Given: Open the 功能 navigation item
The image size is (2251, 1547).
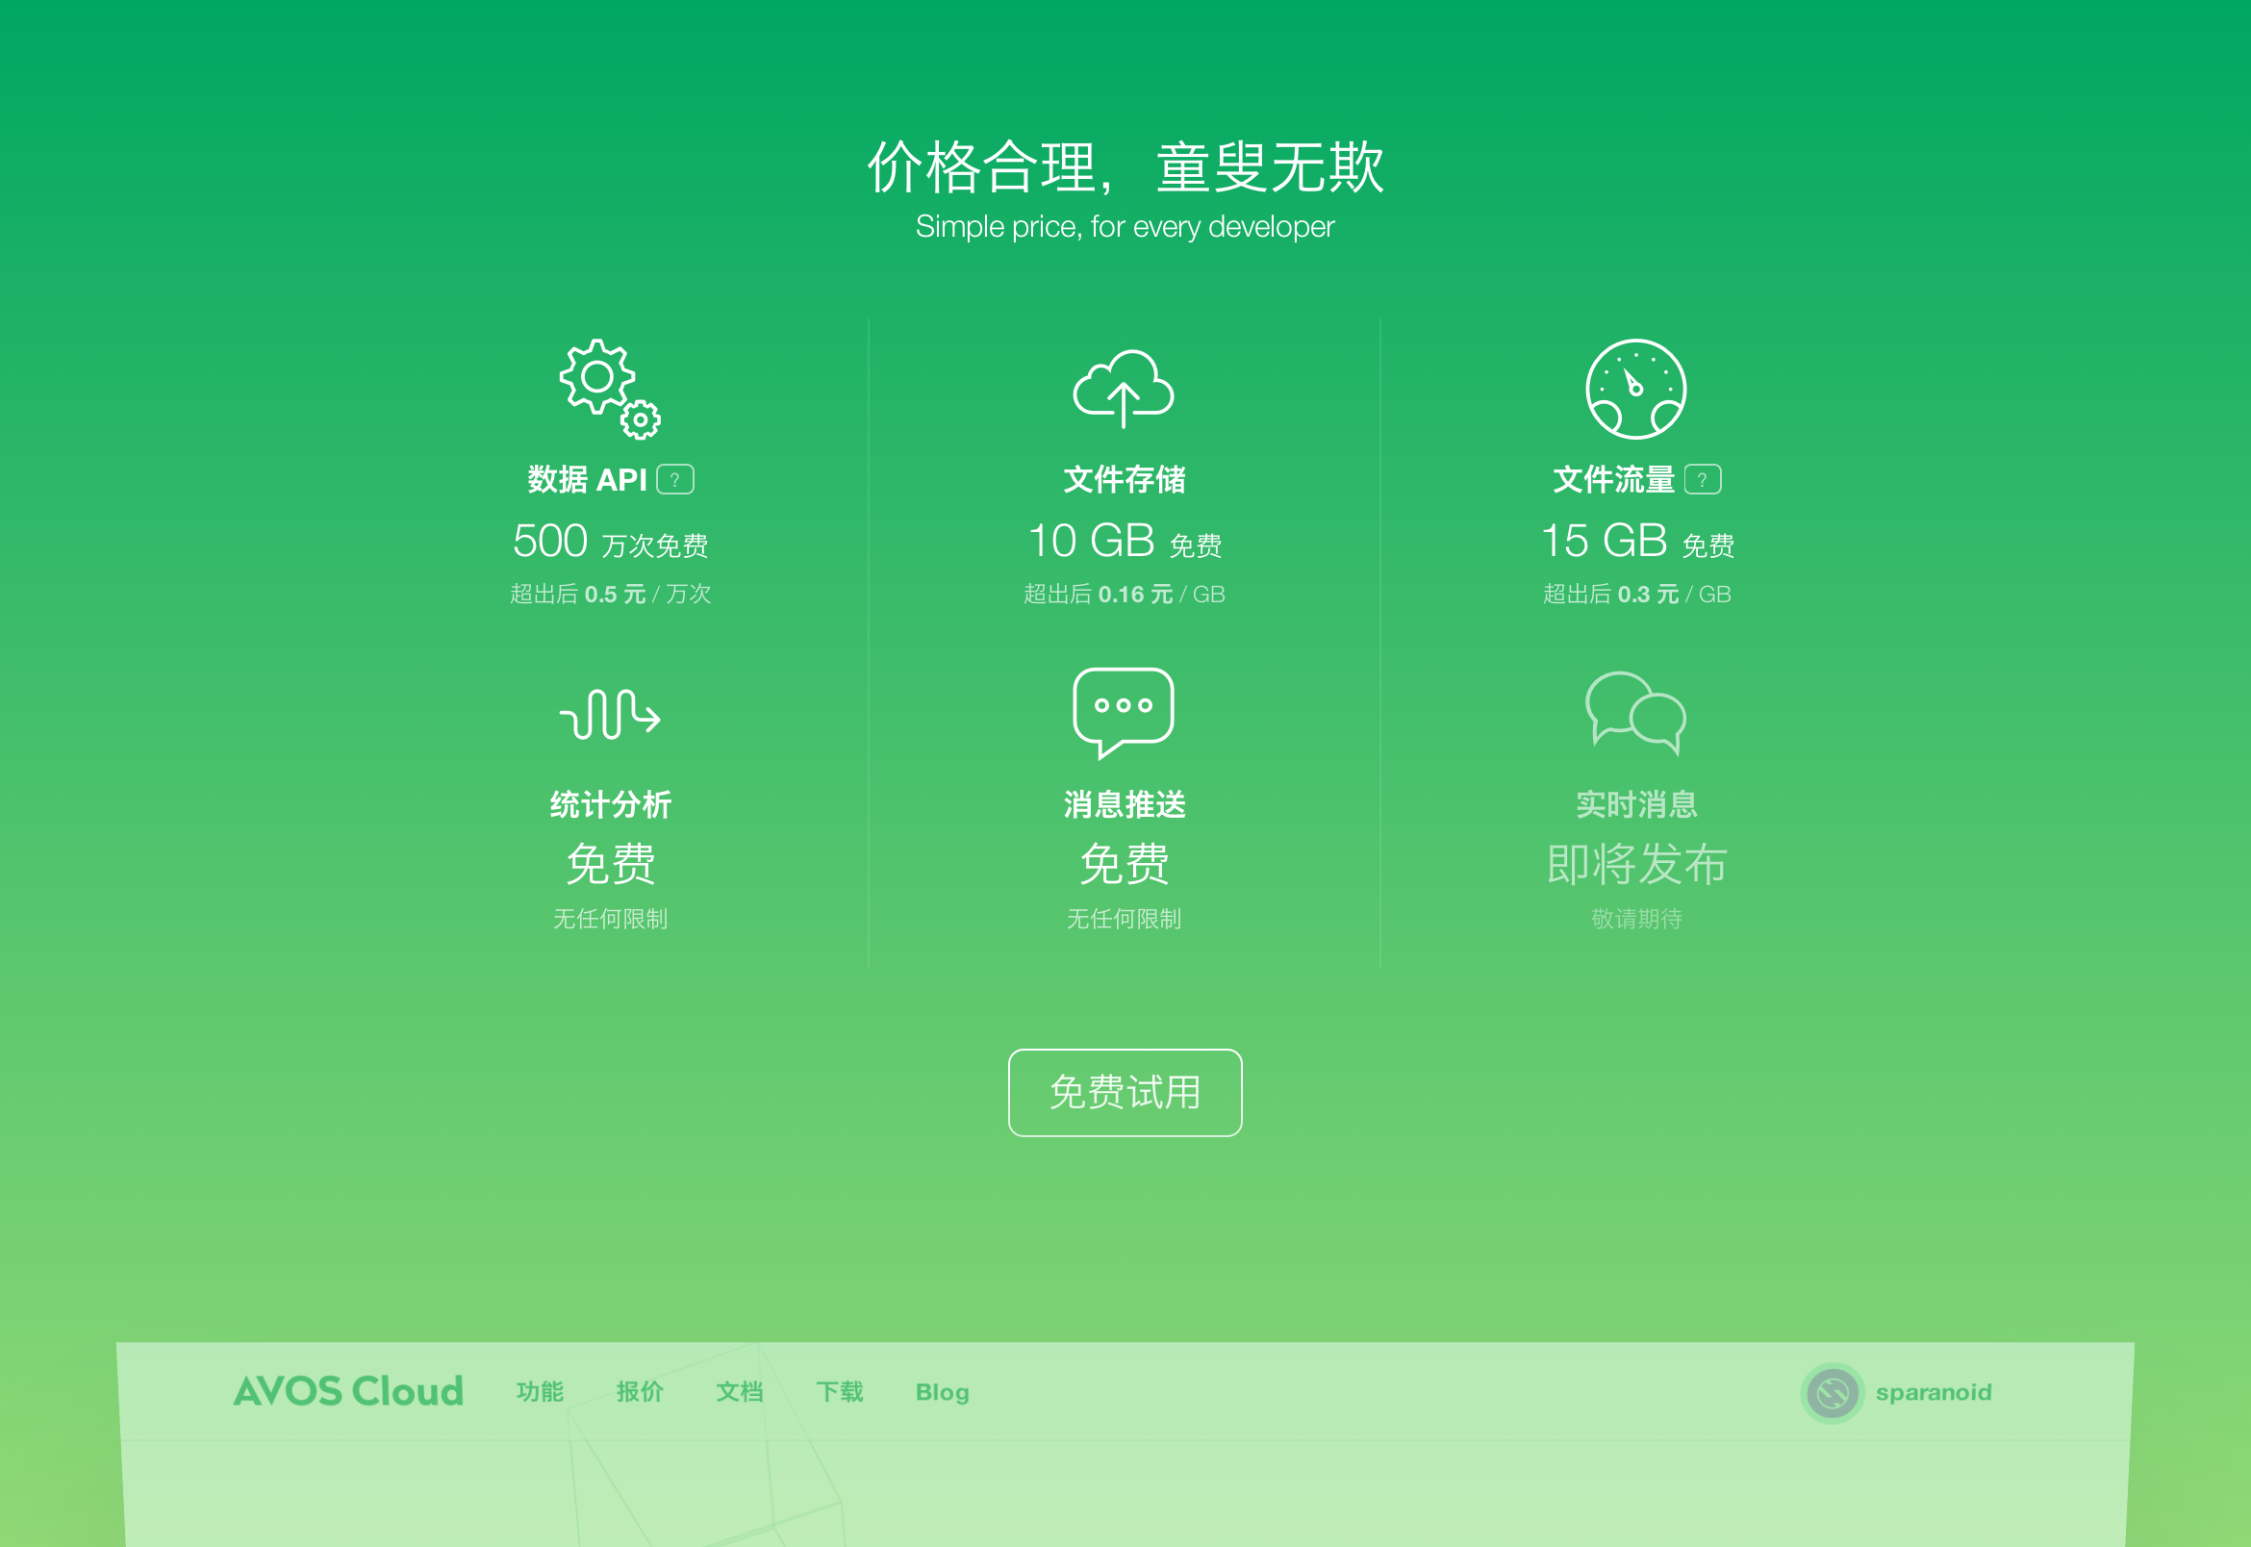Looking at the screenshot, I should pos(540,1392).
